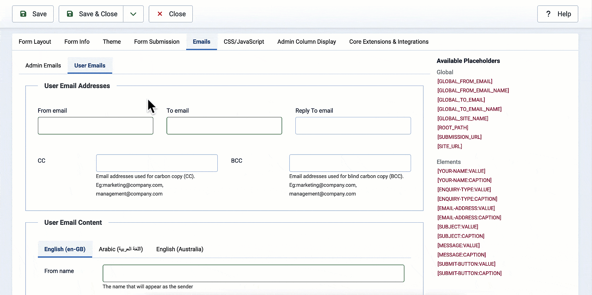Switch to the Form Layout tab
Image resolution: width=592 pixels, height=295 pixels.
(35, 42)
